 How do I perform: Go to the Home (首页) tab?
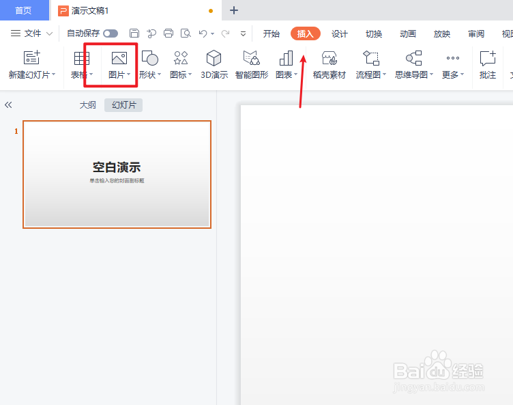24,10
